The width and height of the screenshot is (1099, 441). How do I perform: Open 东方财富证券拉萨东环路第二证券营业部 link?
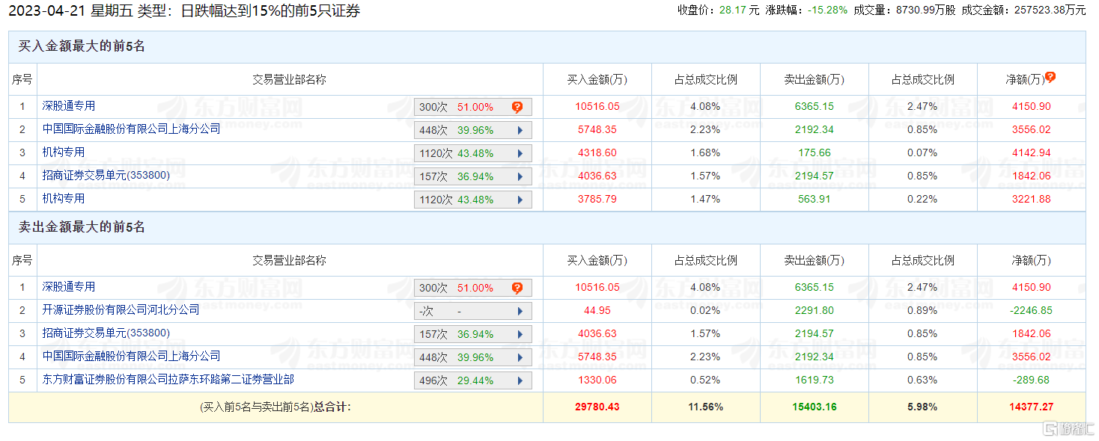(x=168, y=379)
